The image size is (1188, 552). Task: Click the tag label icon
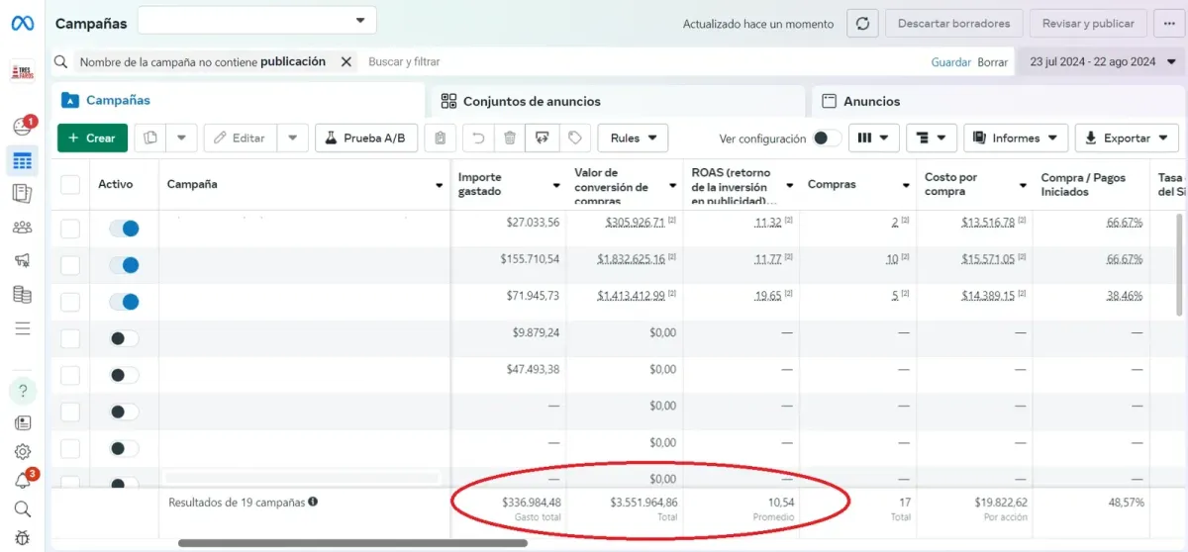(x=574, y=138)
